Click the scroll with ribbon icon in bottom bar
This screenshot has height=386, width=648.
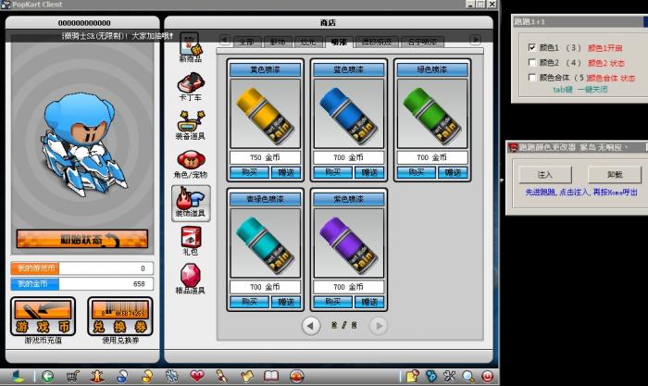[221, 376]
